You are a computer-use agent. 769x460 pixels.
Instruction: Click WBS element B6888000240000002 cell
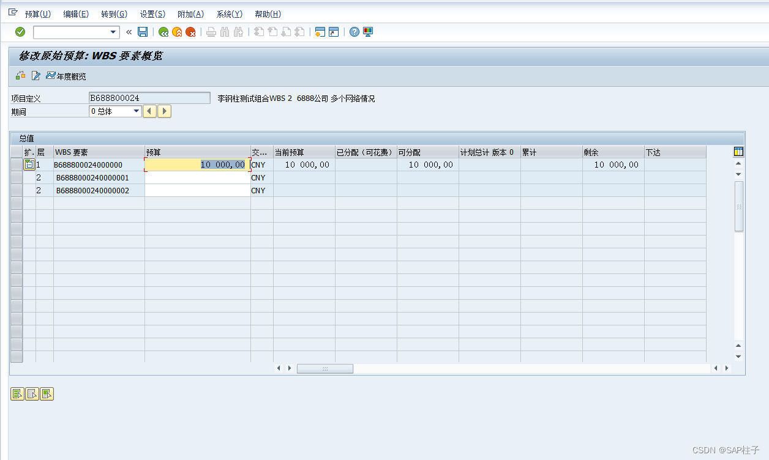pyautogui.click(x=99, y=190)
